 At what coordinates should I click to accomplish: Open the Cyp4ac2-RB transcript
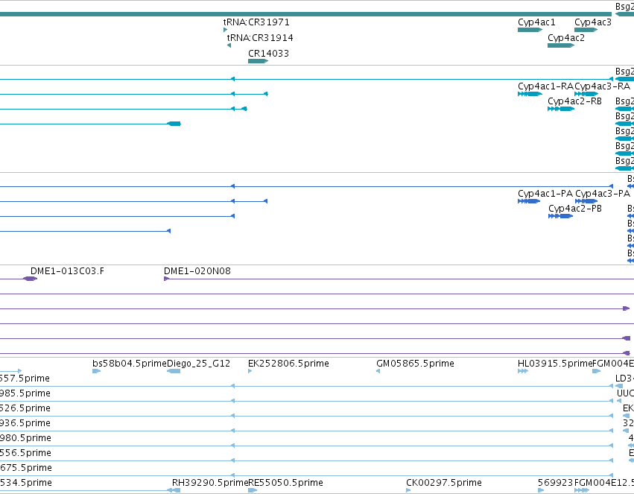(574, 101)
